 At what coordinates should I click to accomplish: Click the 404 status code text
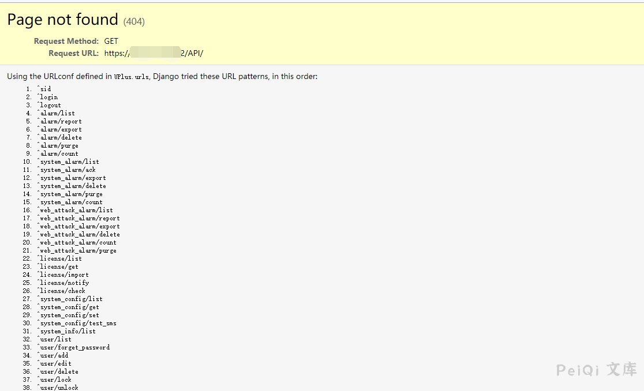(134, 21)
